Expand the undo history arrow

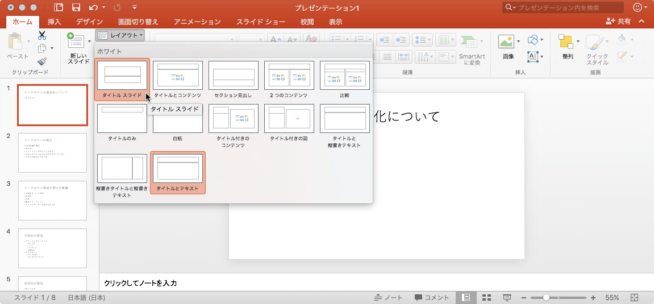103,8
